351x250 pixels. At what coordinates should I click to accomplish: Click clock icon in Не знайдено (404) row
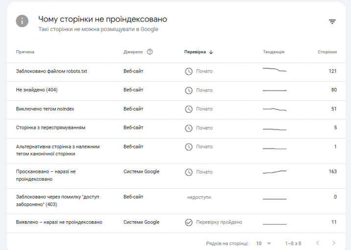point(188,90)
